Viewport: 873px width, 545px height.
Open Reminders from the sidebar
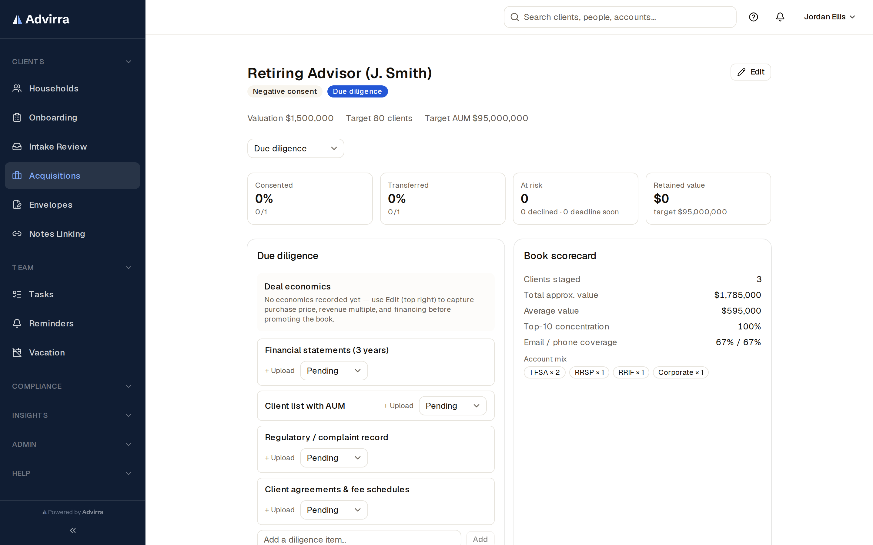click(x=72, y=323)
